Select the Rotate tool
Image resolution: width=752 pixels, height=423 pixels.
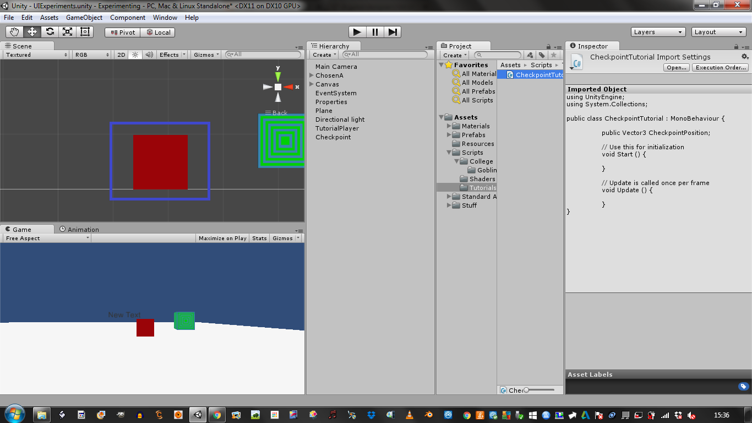coord(50,31)
